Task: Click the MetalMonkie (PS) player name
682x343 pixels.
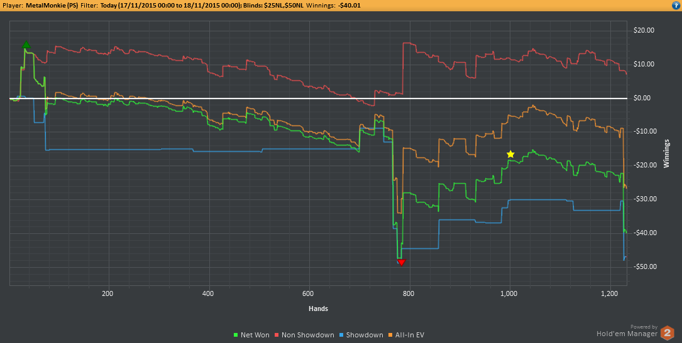Action: 52,6
